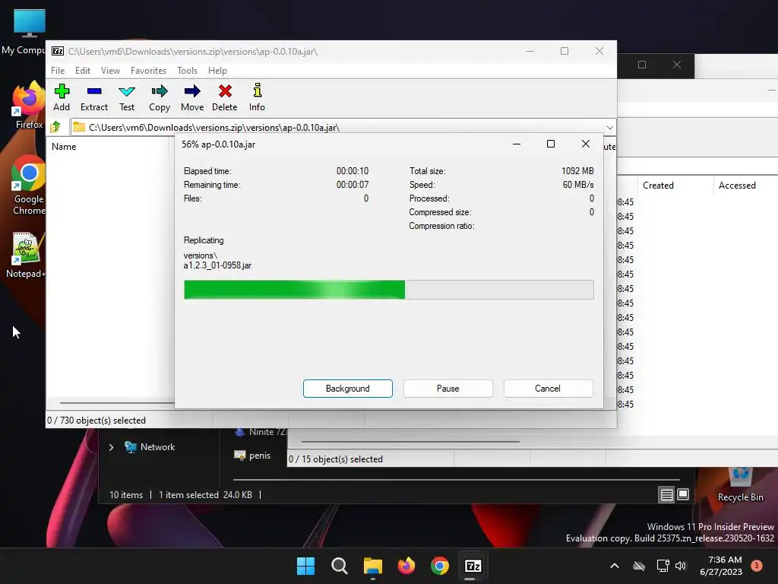Image resolution: width=778 pixels, height=584 pixels.
Task: Cancel the extraction operation
Action: [x=548, y=389]
